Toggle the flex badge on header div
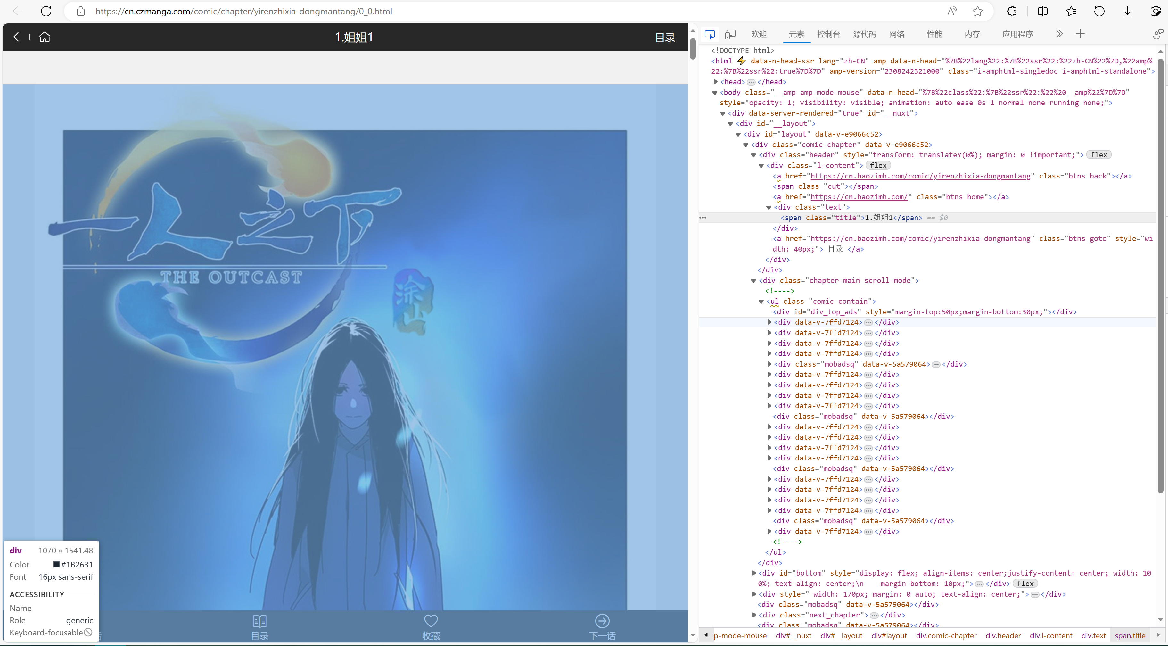The height and width of the screenshot is (646, 1168). tap(1098, 155)
